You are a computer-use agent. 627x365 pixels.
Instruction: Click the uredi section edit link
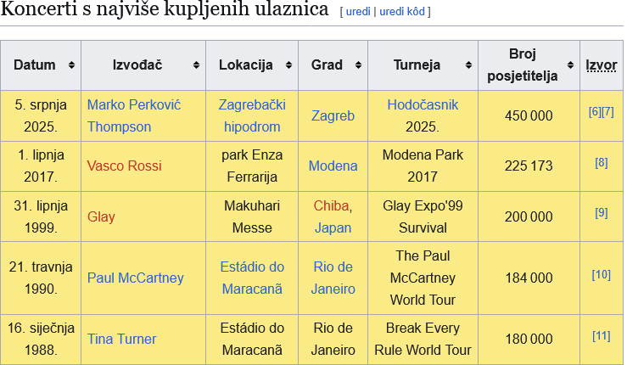coord(358,12)
